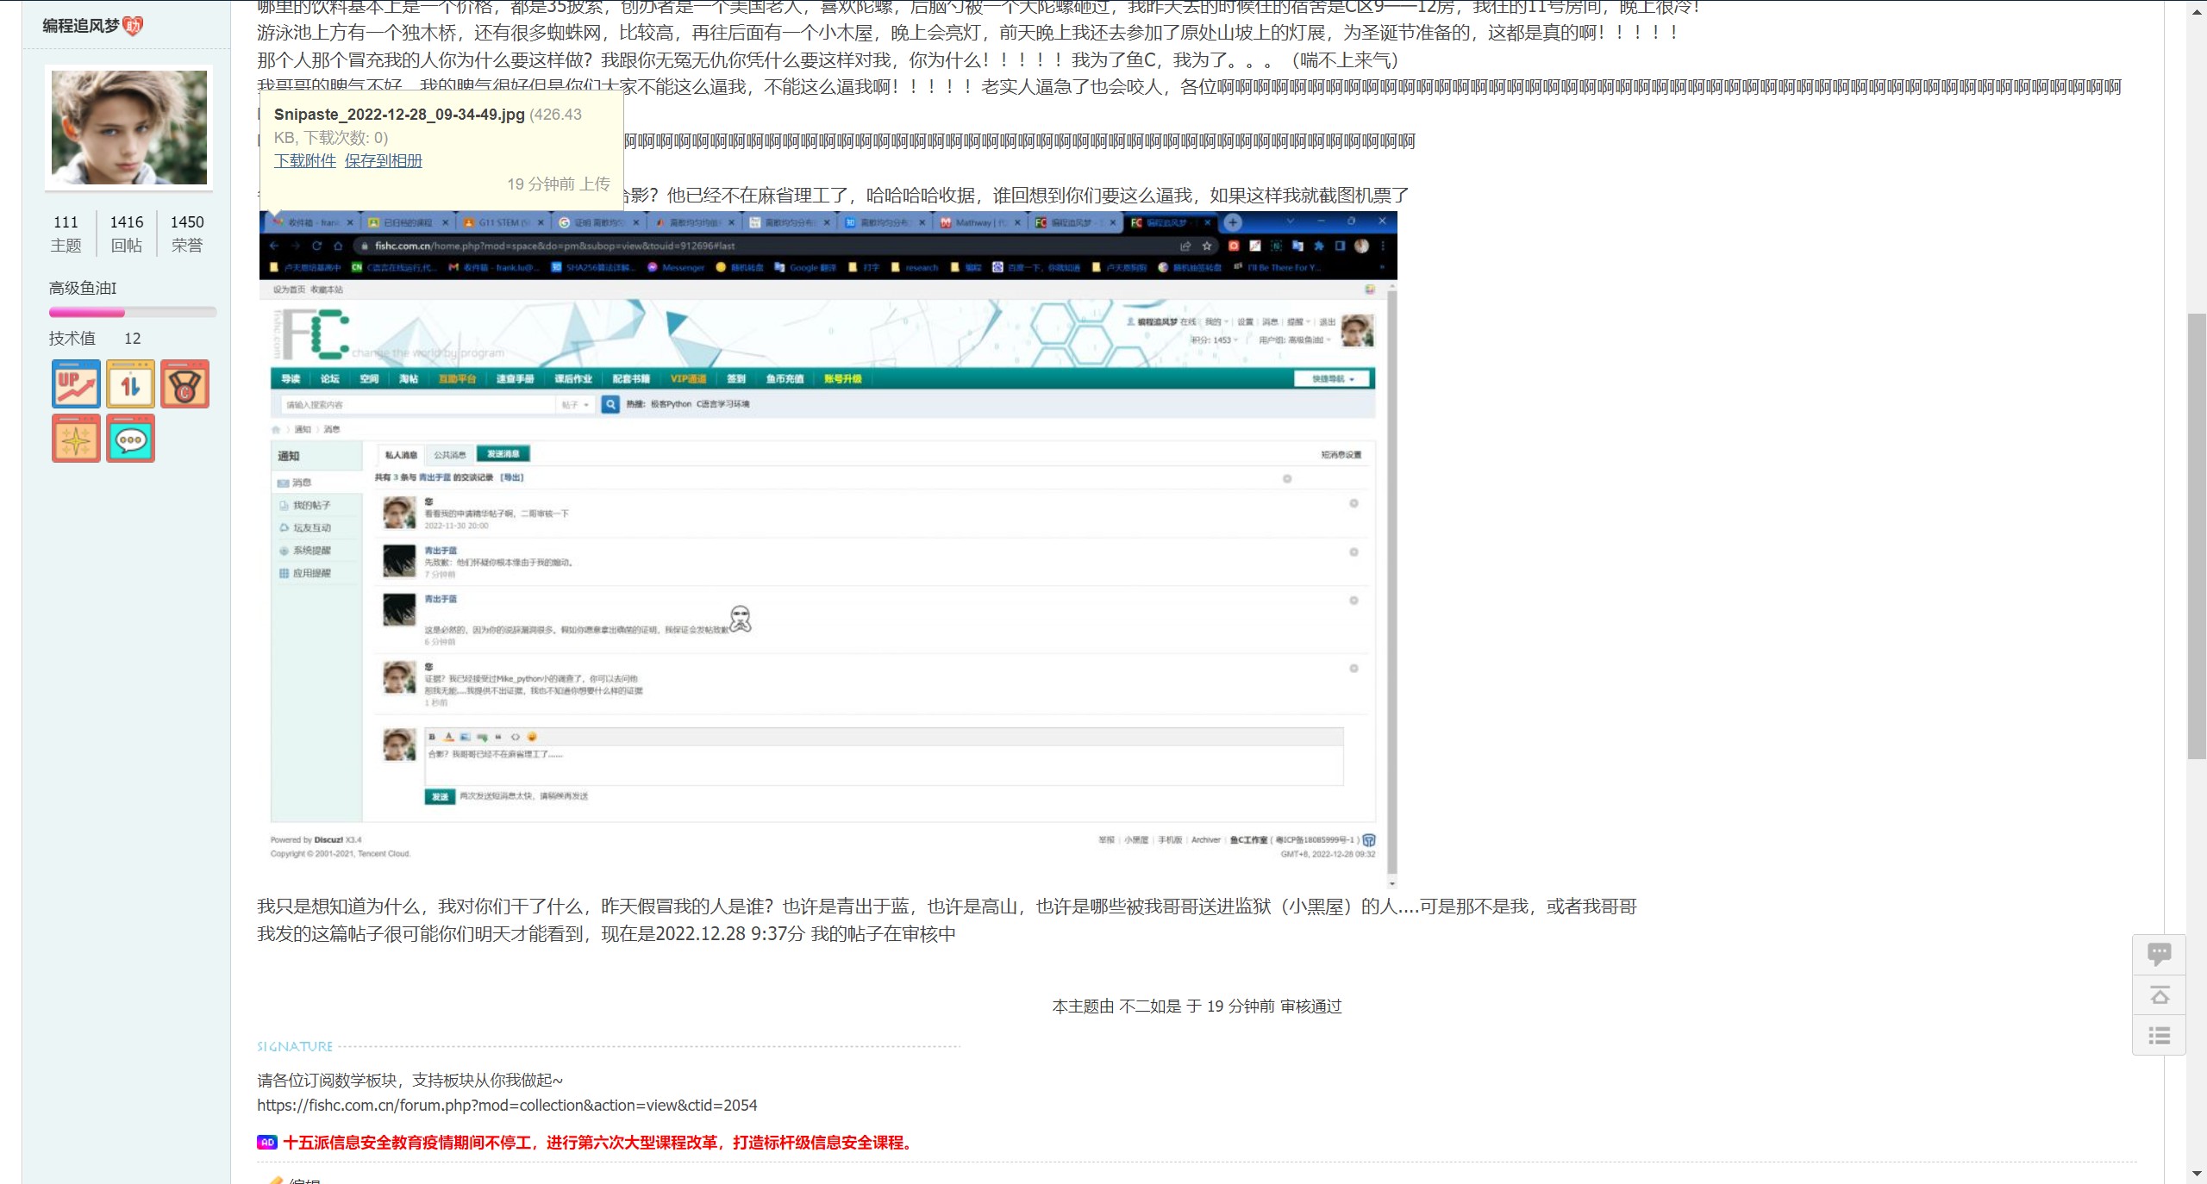This screenshot has height=1184, width=2207.
Task: Click signature text 请各位订阅数学板块
Action: [x=410, y=1081]
